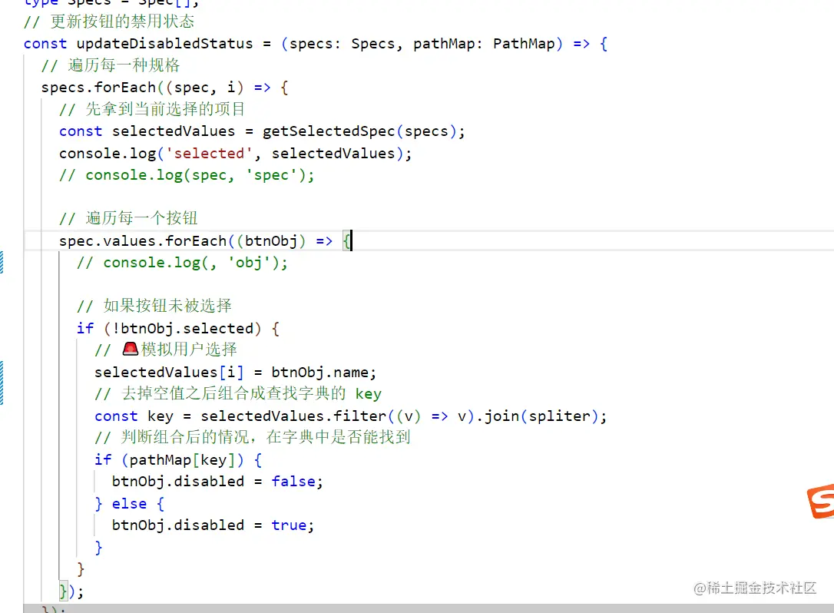
Task: Click commented "console.log(spec, 'spec')" line
Action: [187, 175]
